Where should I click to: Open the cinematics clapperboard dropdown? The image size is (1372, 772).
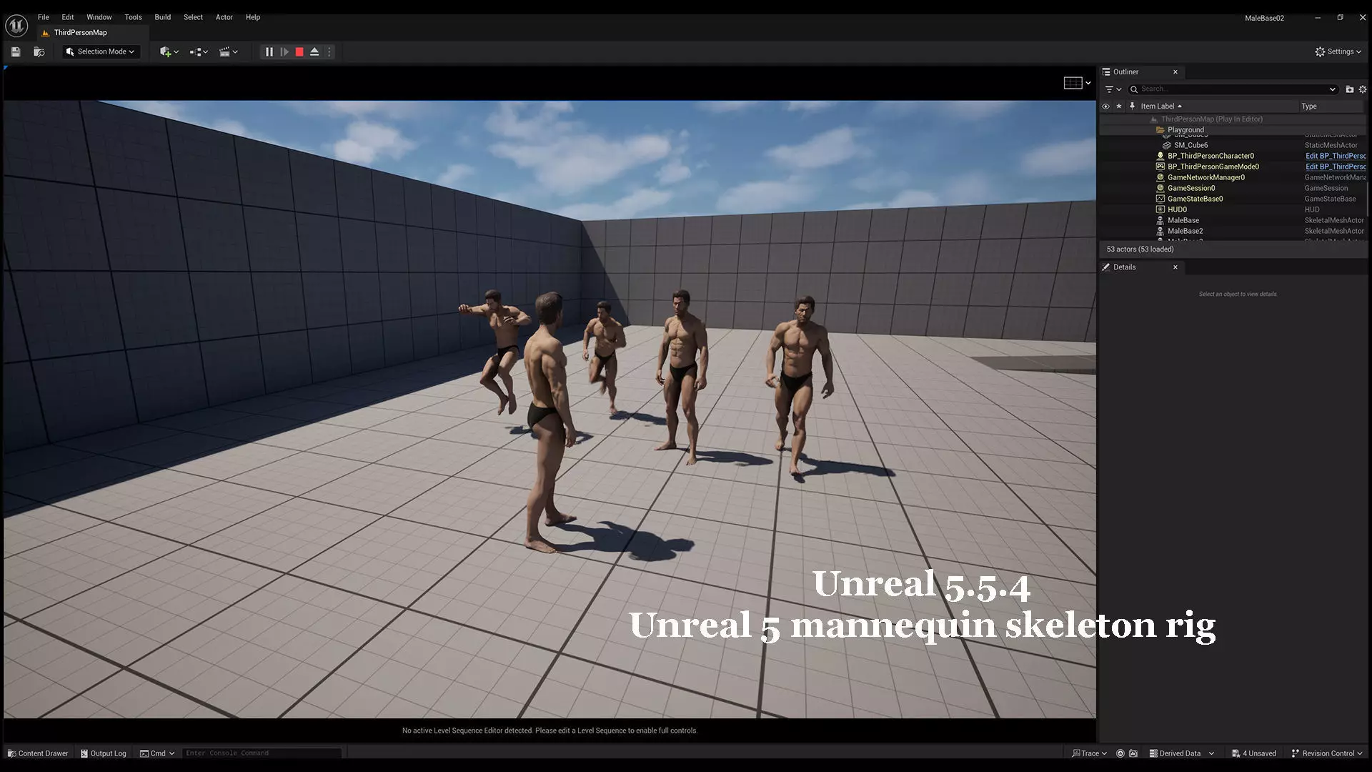228,51
